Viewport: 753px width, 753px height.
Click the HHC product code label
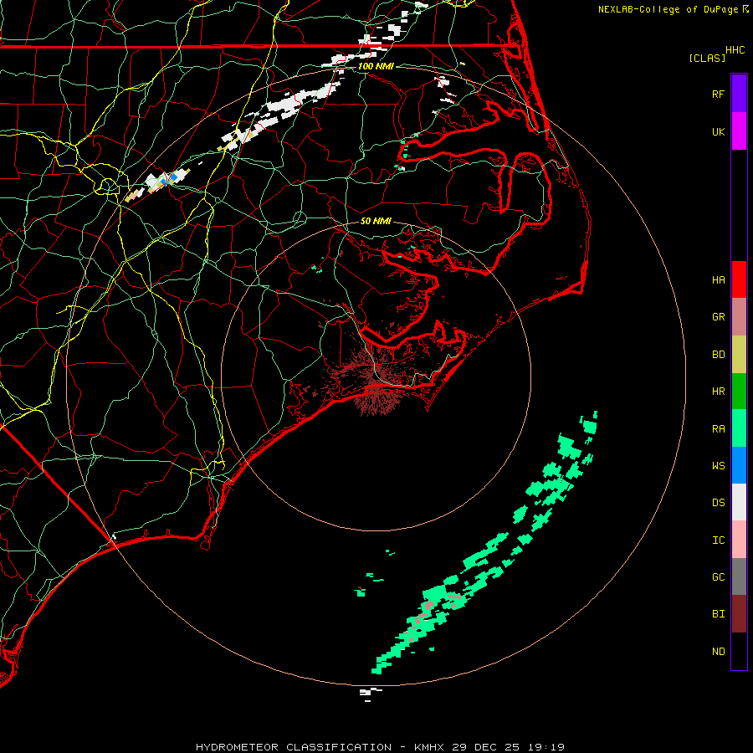click(x=735, y=50)
